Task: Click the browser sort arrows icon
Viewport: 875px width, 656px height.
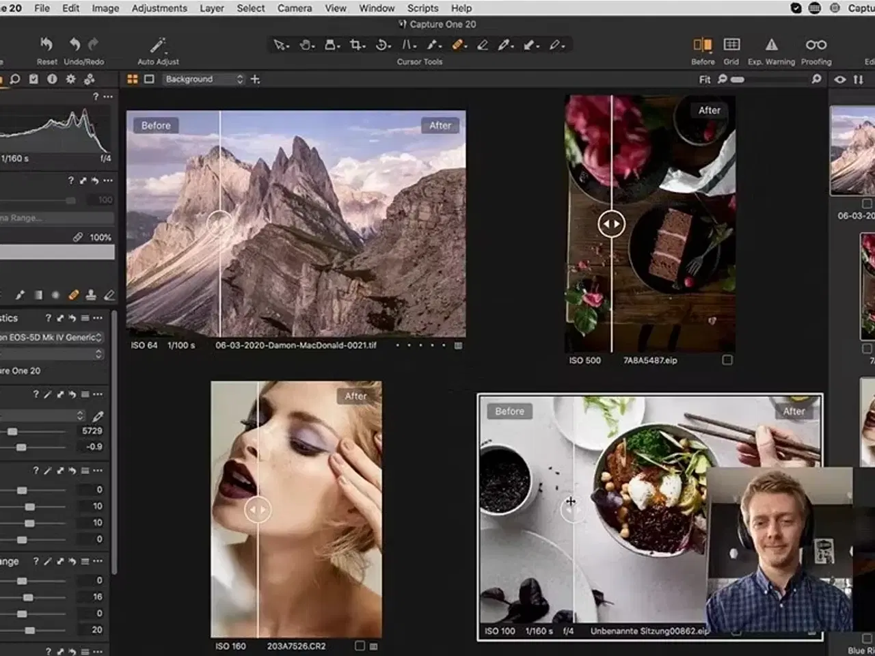Action: (858, 79)
